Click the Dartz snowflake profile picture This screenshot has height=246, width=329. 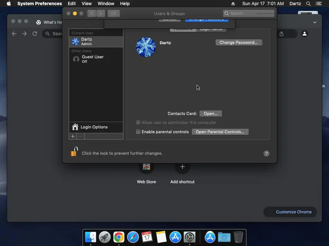[x=146, y=47]
